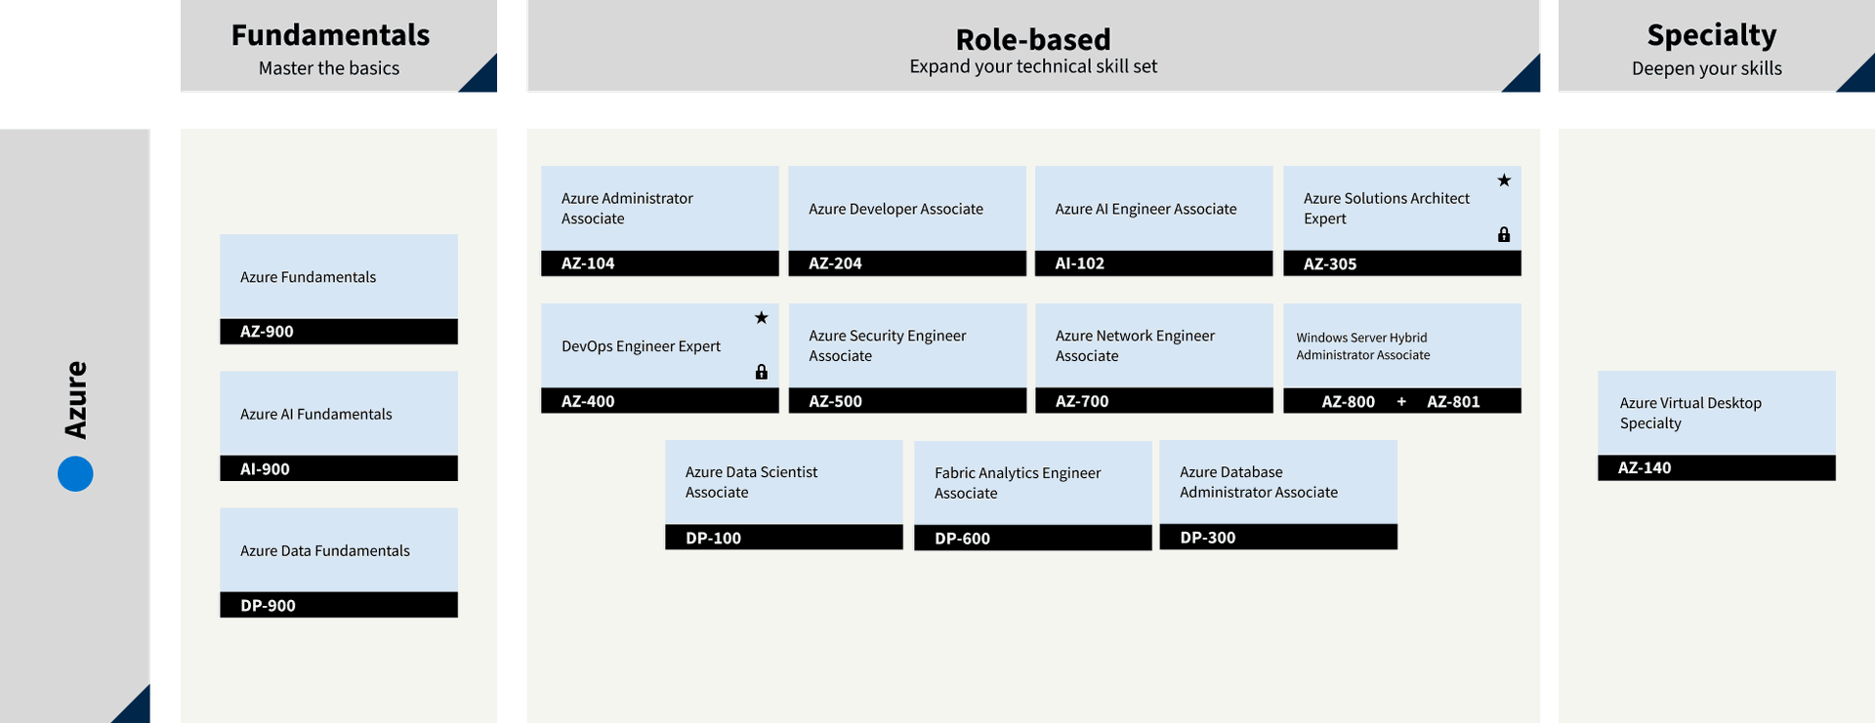Click the lock icon on DevOps Engineer Expert
Screen dimensions: 1875x723
762,372
